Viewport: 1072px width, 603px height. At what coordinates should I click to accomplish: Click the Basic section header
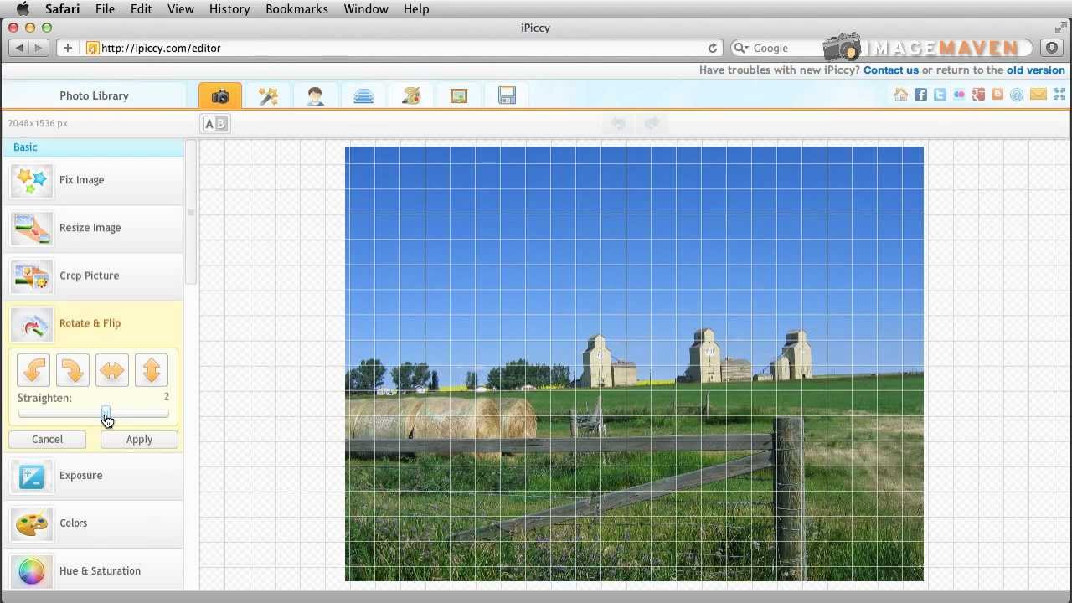pos(92,147)
